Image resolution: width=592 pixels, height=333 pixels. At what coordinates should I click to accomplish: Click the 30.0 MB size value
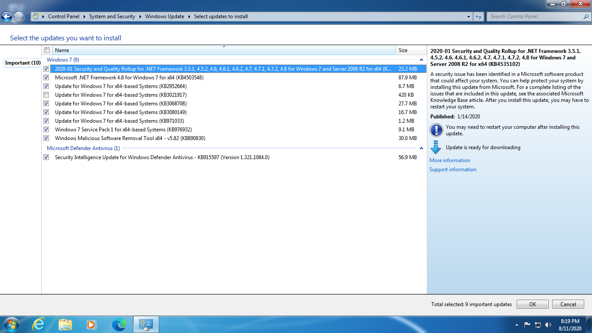[x=407, y=138]
